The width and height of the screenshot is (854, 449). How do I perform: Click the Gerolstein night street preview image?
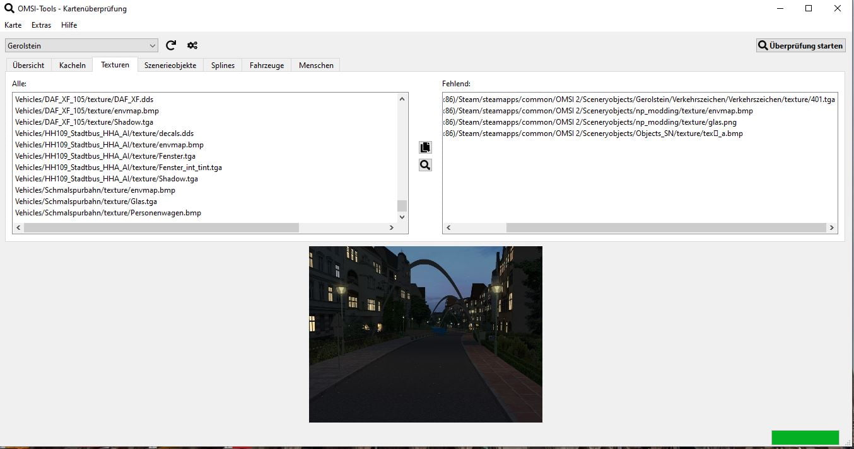[x=426, y=334]
